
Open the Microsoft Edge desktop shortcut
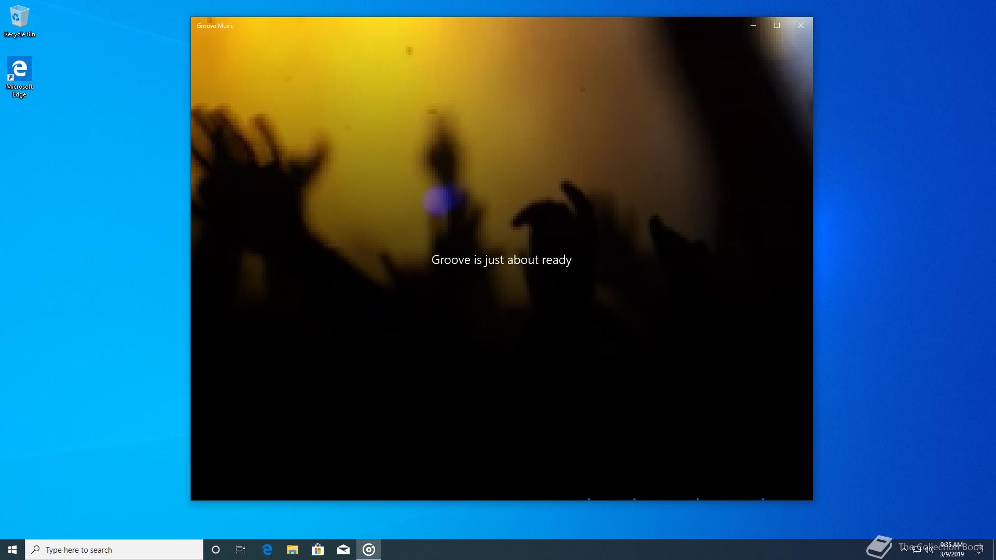[x=20, y=77]
